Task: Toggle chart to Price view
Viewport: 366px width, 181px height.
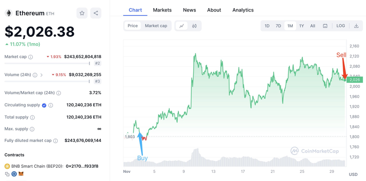Action: [x=133, y=26]
